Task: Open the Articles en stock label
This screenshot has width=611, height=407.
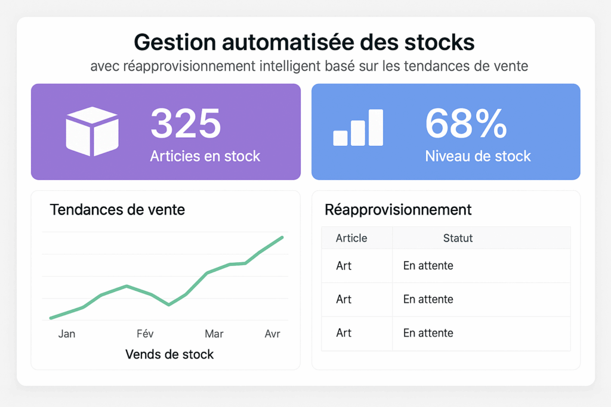Action: point(205,156)
